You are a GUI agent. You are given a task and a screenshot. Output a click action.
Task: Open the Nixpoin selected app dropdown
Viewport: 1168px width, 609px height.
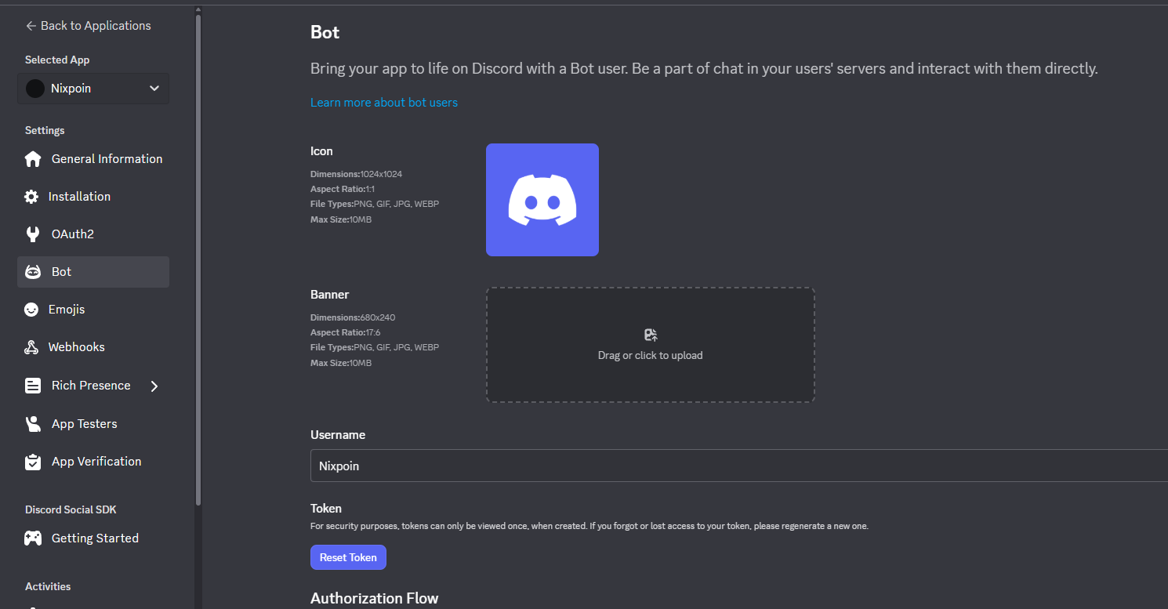tap(93, 89)
